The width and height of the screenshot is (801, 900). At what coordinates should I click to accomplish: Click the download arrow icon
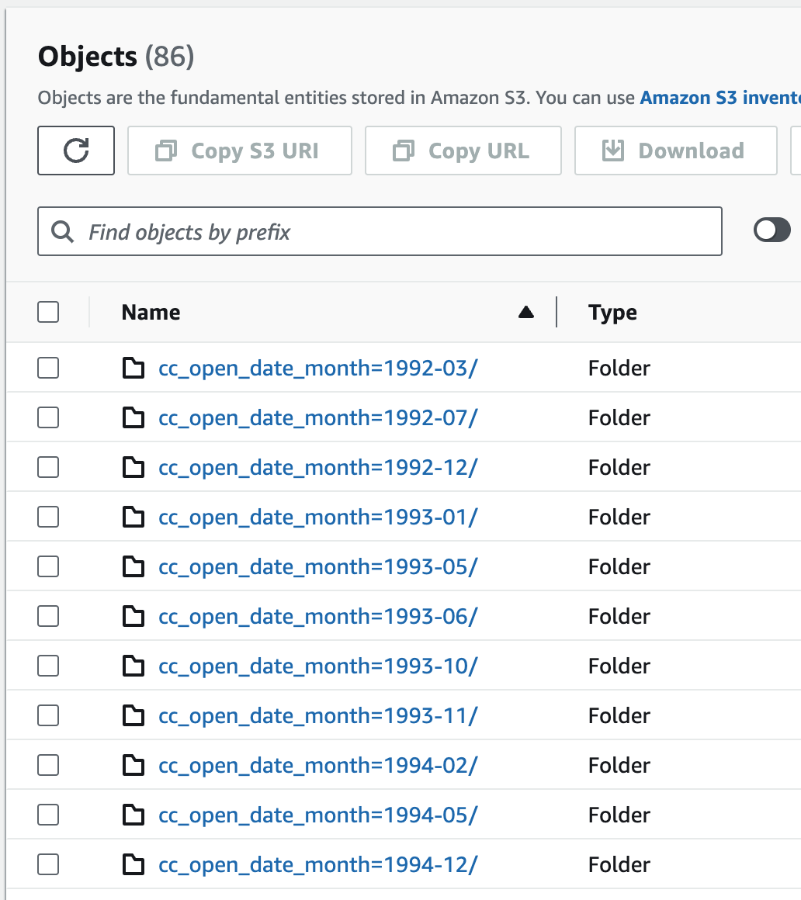[612, 151]
